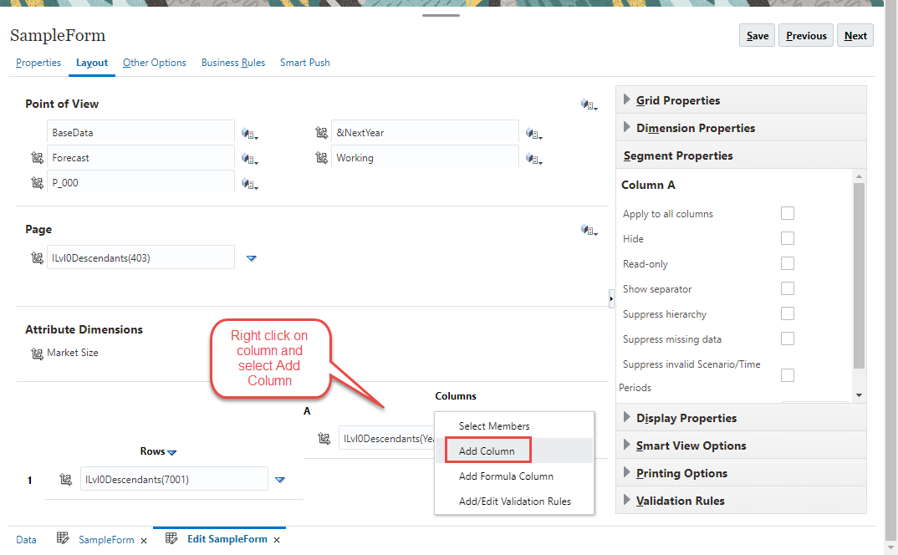Enable Suppress missing data option

(787, 339)
